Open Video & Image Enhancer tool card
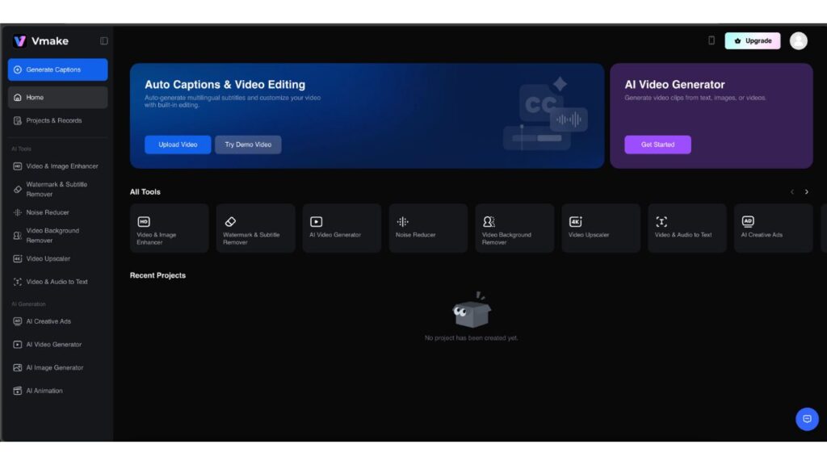 tap(169, 228)
